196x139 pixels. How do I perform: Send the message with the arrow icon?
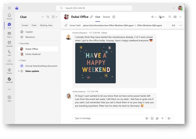(169, 118)
